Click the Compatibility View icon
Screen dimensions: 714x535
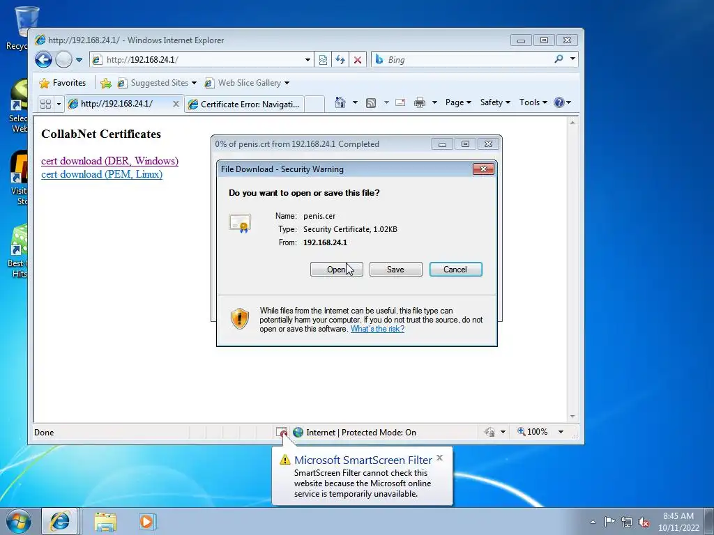(x=323, y=60)
